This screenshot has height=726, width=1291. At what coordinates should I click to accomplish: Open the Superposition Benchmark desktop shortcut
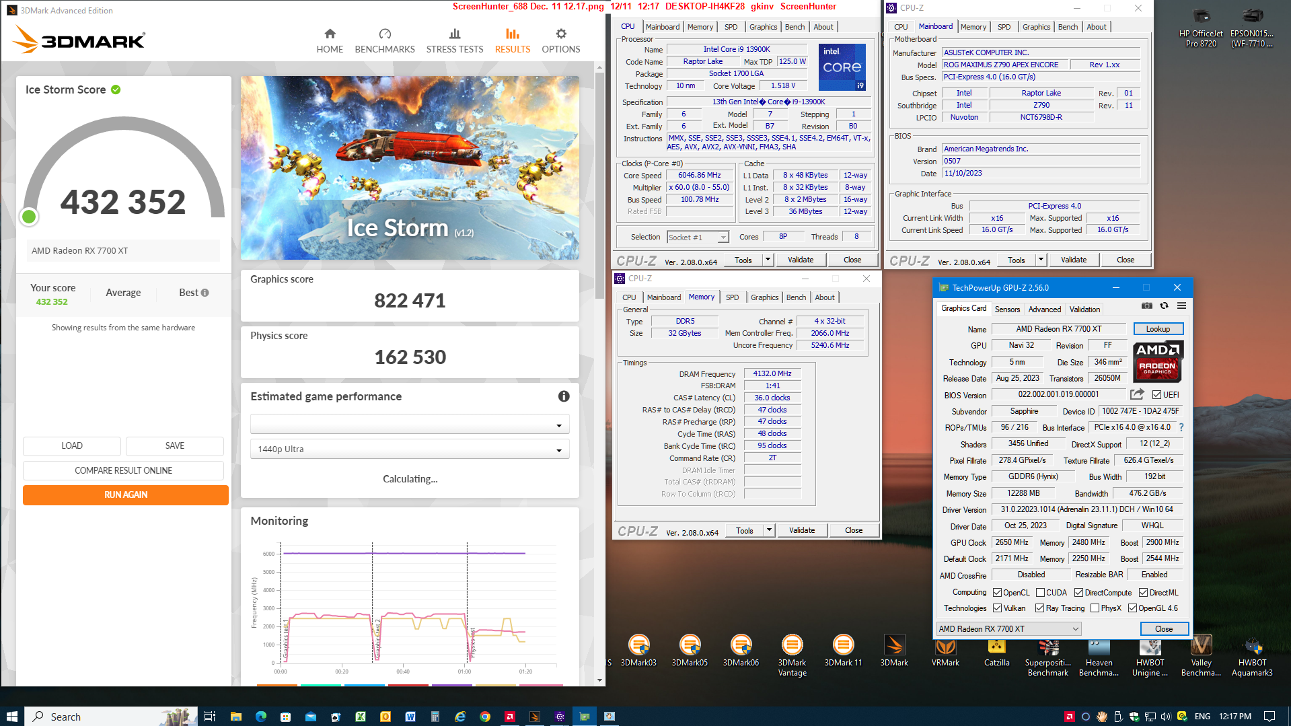point(1047,655)
